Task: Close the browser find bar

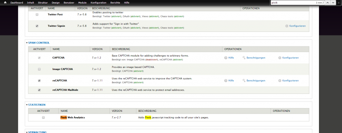Action: pyautogui.click(x=338, y=3)
